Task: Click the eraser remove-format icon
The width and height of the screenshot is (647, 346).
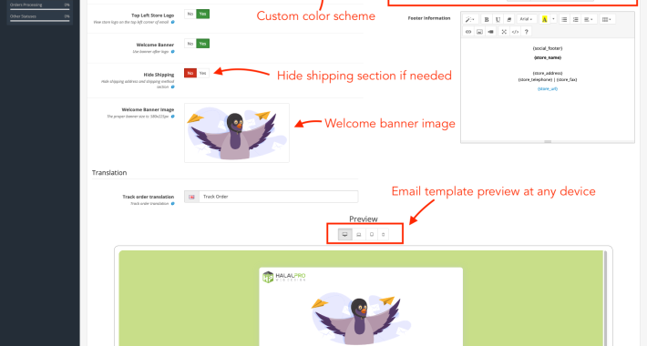Action: click(x=508, y=19)
